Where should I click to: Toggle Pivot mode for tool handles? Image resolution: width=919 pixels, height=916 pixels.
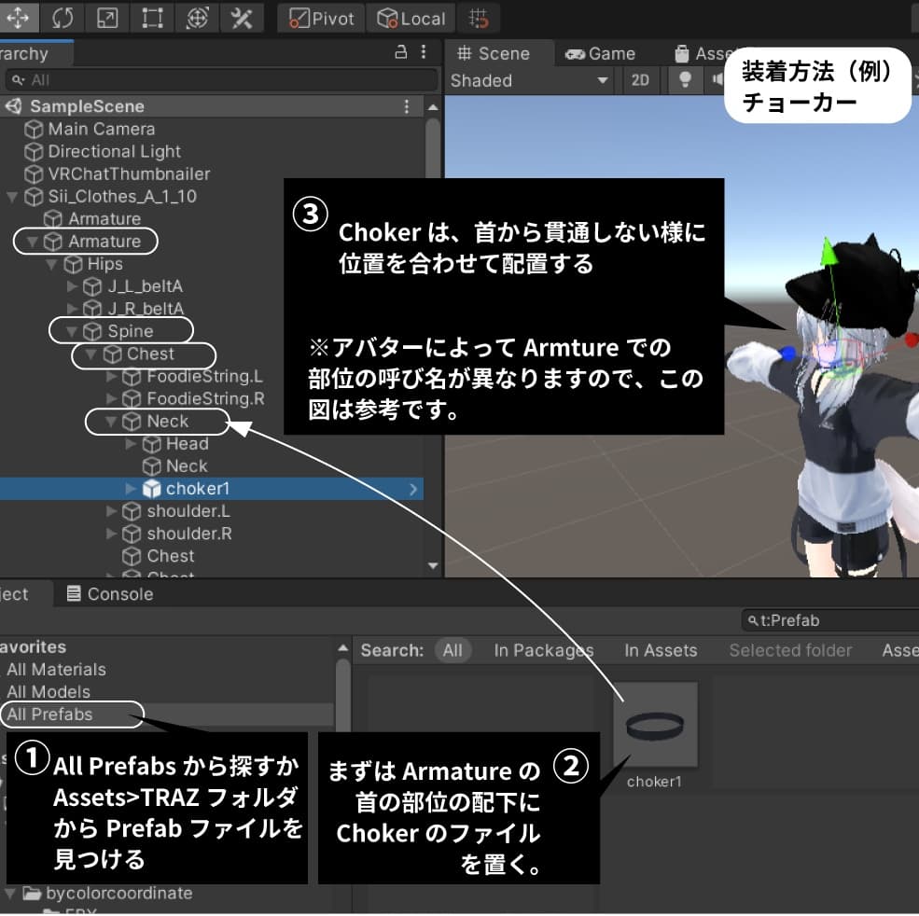[320, 17]
